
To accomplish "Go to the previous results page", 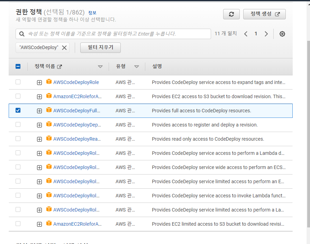I will pos(246,34).
